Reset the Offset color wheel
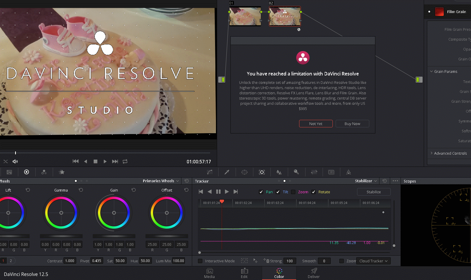Screen dimensions: 471x280 tap(186, 190)
